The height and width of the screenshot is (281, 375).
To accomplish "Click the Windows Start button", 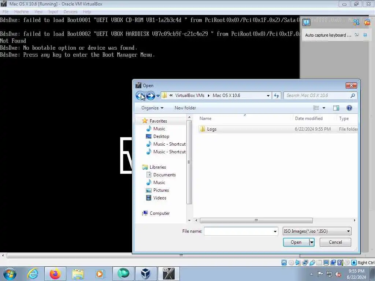I will [x=10, y=274].
